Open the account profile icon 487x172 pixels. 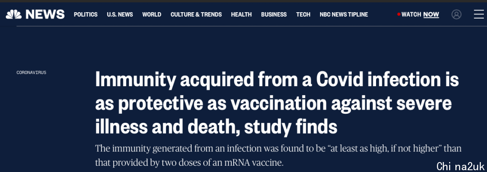[456, 14]
